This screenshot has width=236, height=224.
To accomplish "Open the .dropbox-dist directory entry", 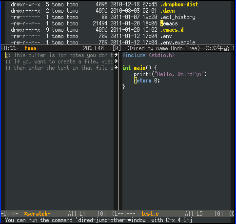I will [179, 4].
